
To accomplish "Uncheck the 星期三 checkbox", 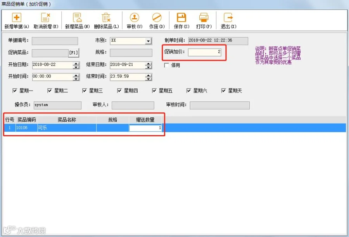I will (x=85, y=91).
